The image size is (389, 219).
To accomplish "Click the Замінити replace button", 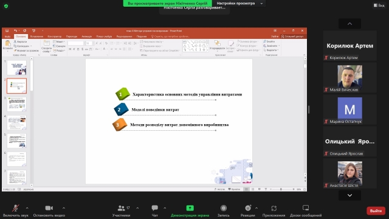I will click(x=272, y=46).
